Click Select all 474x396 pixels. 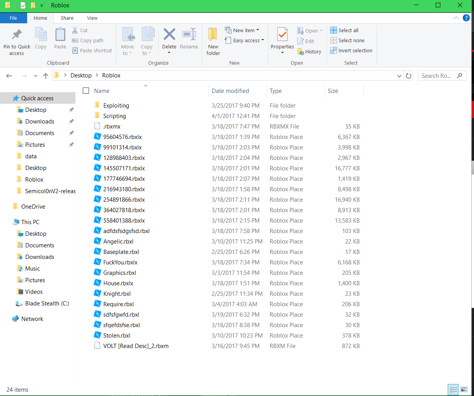pyautogui.click(x=344, y=30)
